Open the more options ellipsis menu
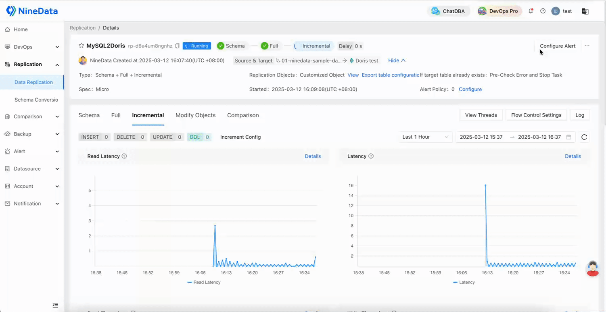The width and height of the screenshot is (606, 312). pos(587,46)
